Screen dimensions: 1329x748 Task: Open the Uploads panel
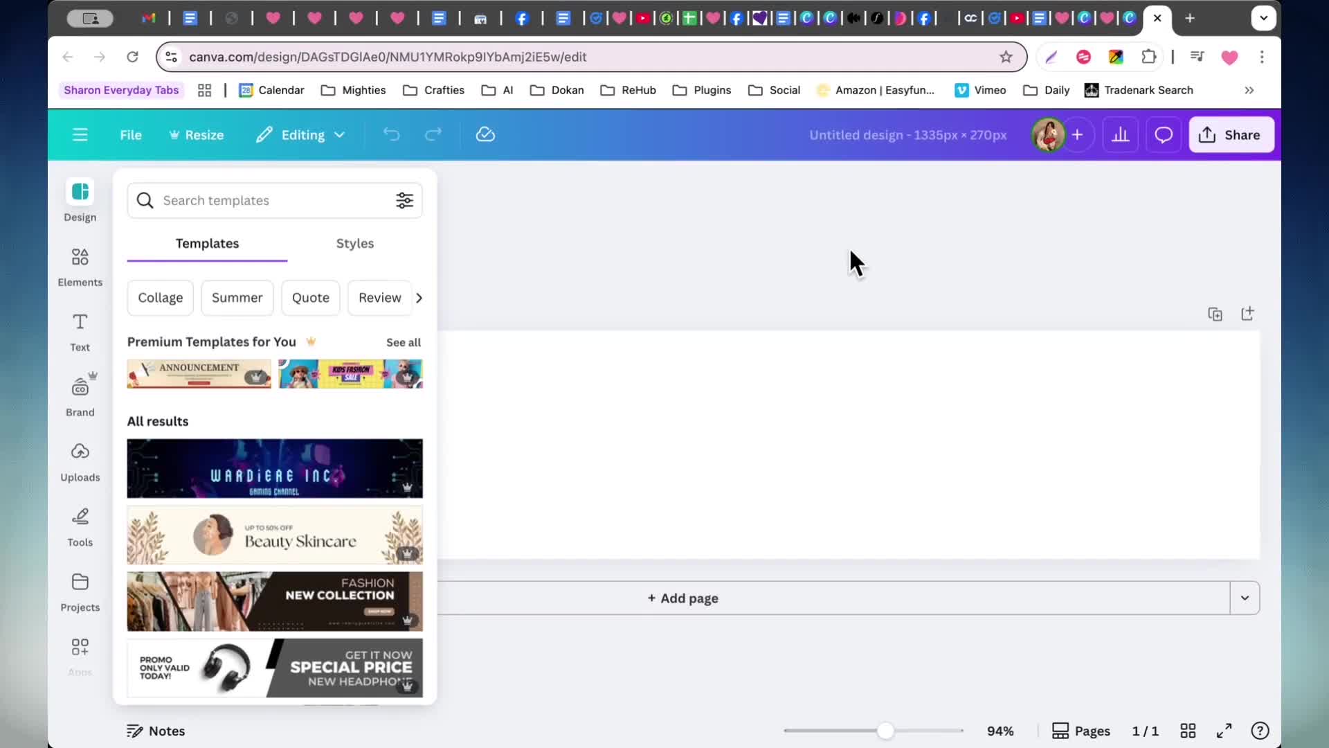[80, 463]
